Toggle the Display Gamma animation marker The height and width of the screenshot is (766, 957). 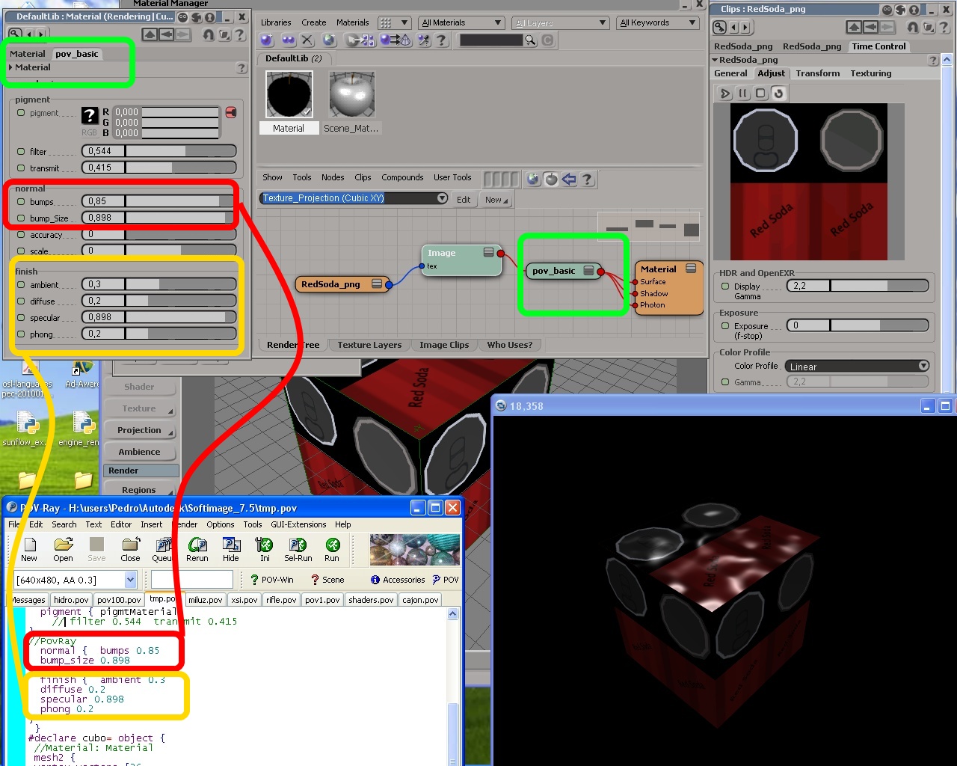coord(725,286)
